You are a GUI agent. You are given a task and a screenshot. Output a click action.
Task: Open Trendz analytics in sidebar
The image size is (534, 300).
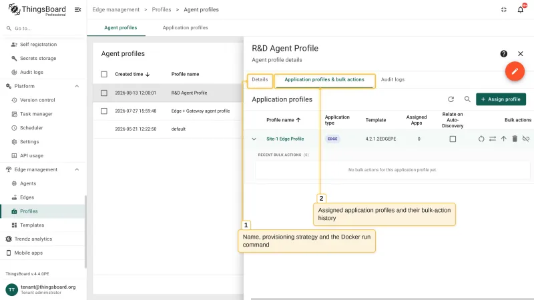pyautogui.click(x=43, y=239)
